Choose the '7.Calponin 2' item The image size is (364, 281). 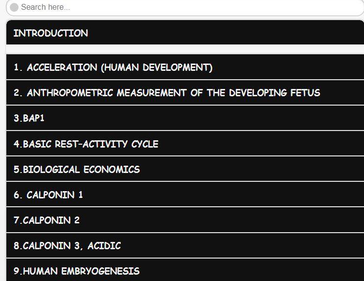[185, 220]
